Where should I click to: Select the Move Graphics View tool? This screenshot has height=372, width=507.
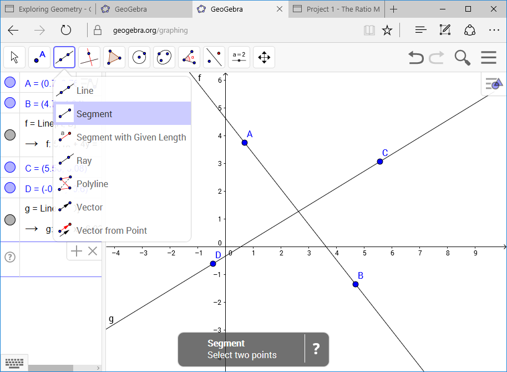264,57
